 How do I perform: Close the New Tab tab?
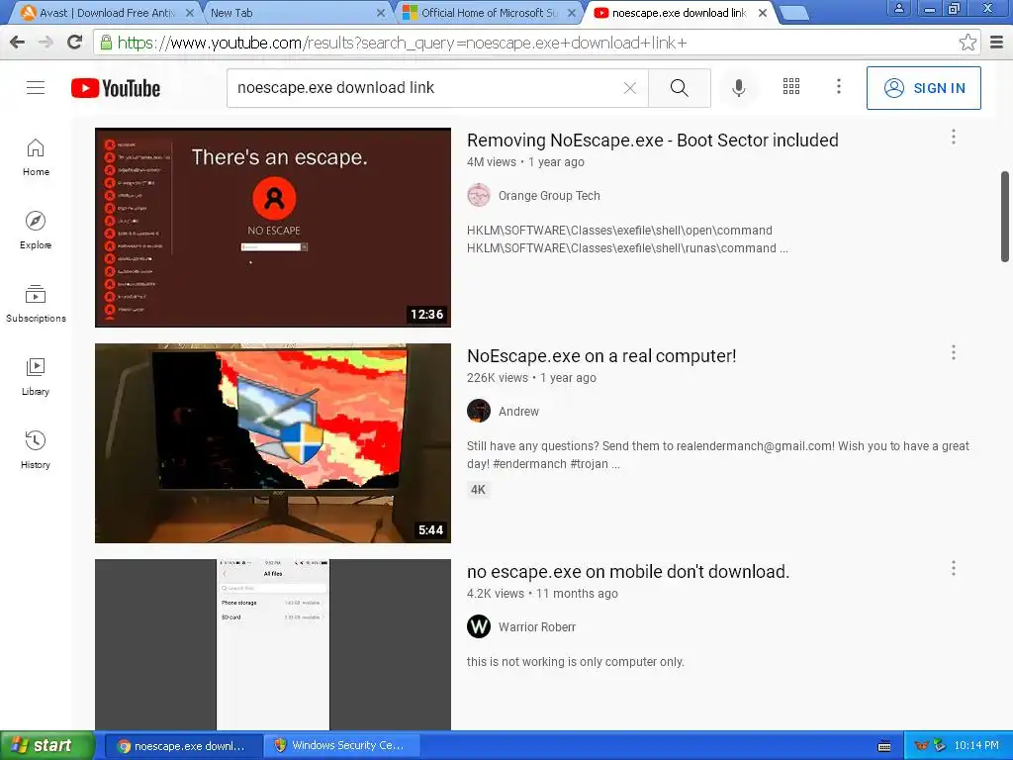point(381,13)
